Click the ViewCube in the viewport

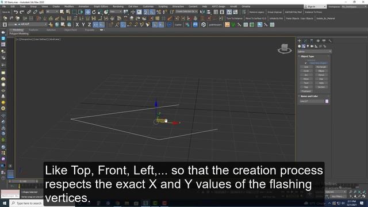(285, 48)
